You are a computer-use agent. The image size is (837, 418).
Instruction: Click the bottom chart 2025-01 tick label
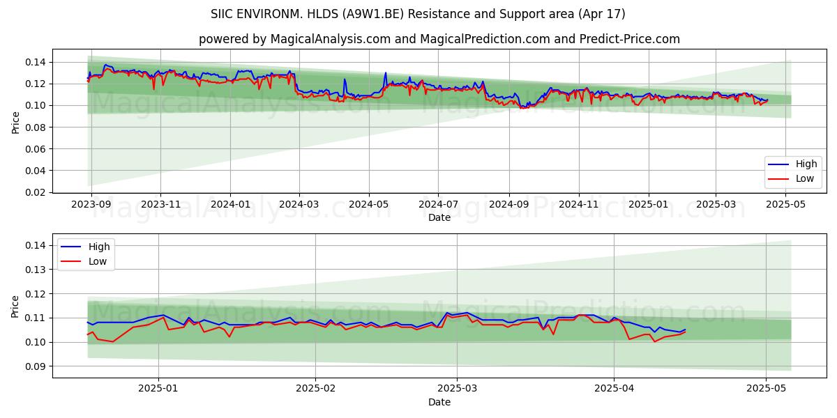point(158,389)
